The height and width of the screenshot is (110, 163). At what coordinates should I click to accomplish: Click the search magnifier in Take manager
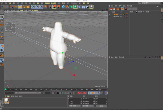click(x=155, y=6)
